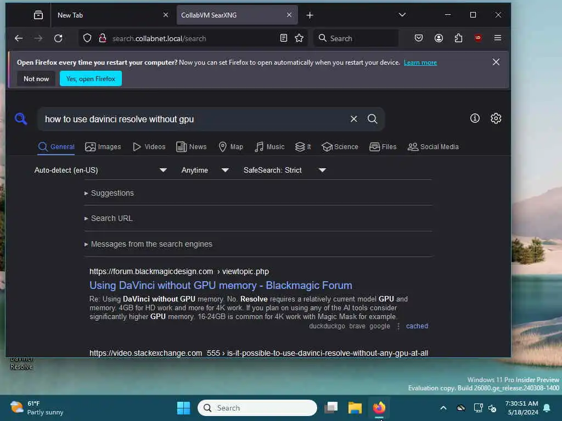Open the Anytime time range dropdown
Screen dimensions: 562x421
[205, 170]
